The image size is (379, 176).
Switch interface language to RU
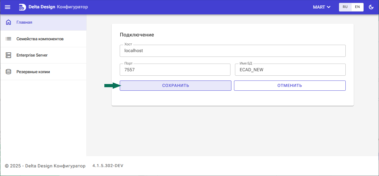point(345,7)
